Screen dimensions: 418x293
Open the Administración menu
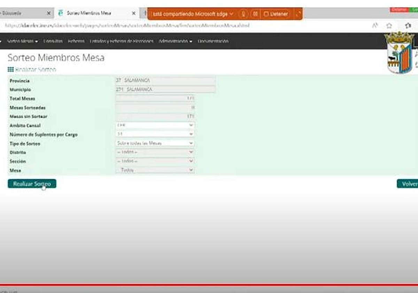pyautogui.click(x=175, y=41)
